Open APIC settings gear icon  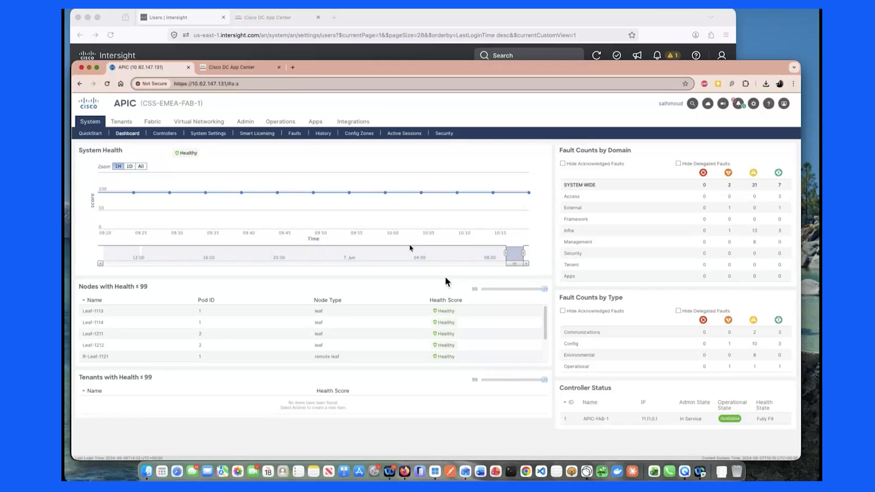[753, 103]
